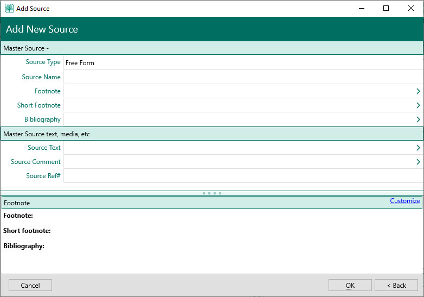Click the Bibliography text field
This screenshot has width=424, height=297.
pyautogui.click(x=239, y=119)
